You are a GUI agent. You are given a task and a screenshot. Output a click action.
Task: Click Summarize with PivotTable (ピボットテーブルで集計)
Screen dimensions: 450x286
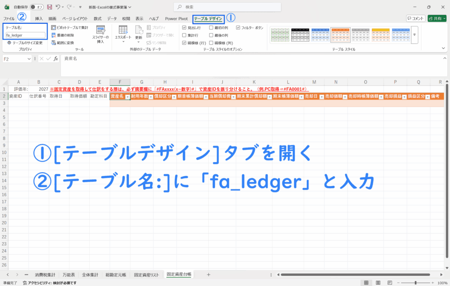pos(69,27)
